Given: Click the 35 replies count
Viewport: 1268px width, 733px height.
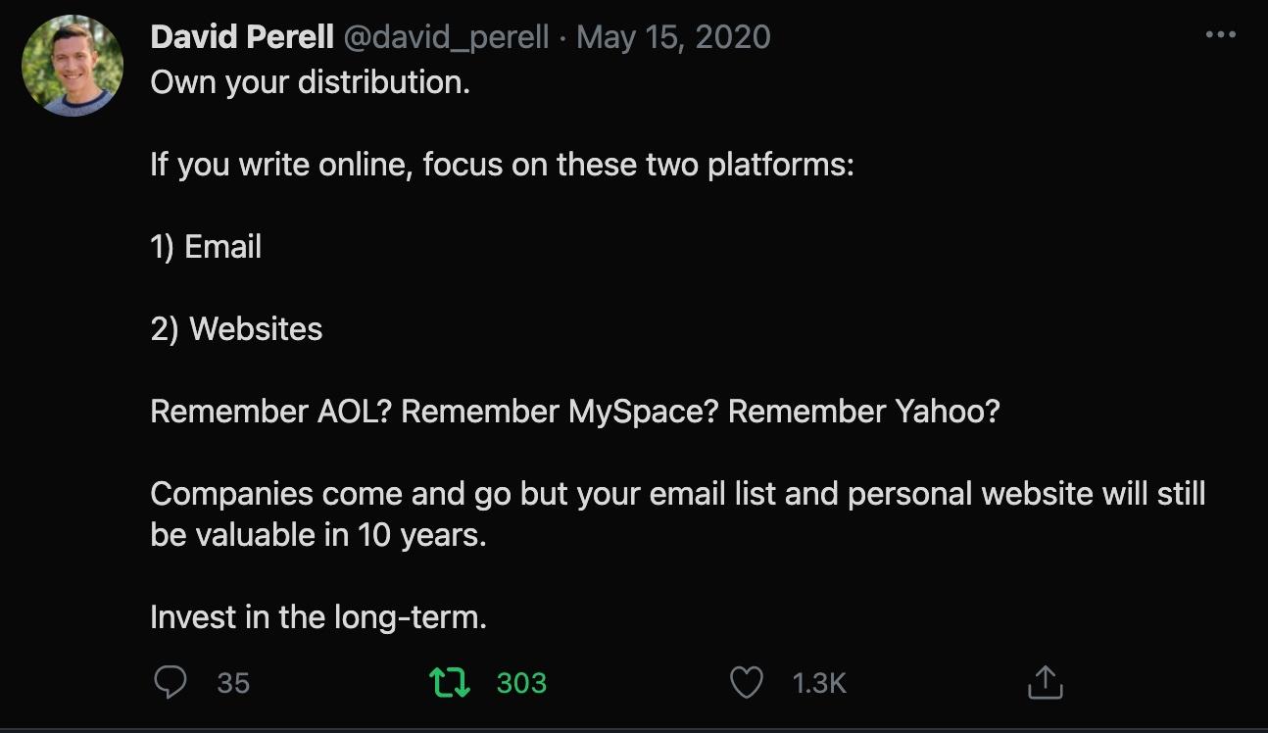Looking at the screenshot, I should click(x=233, y=683).
